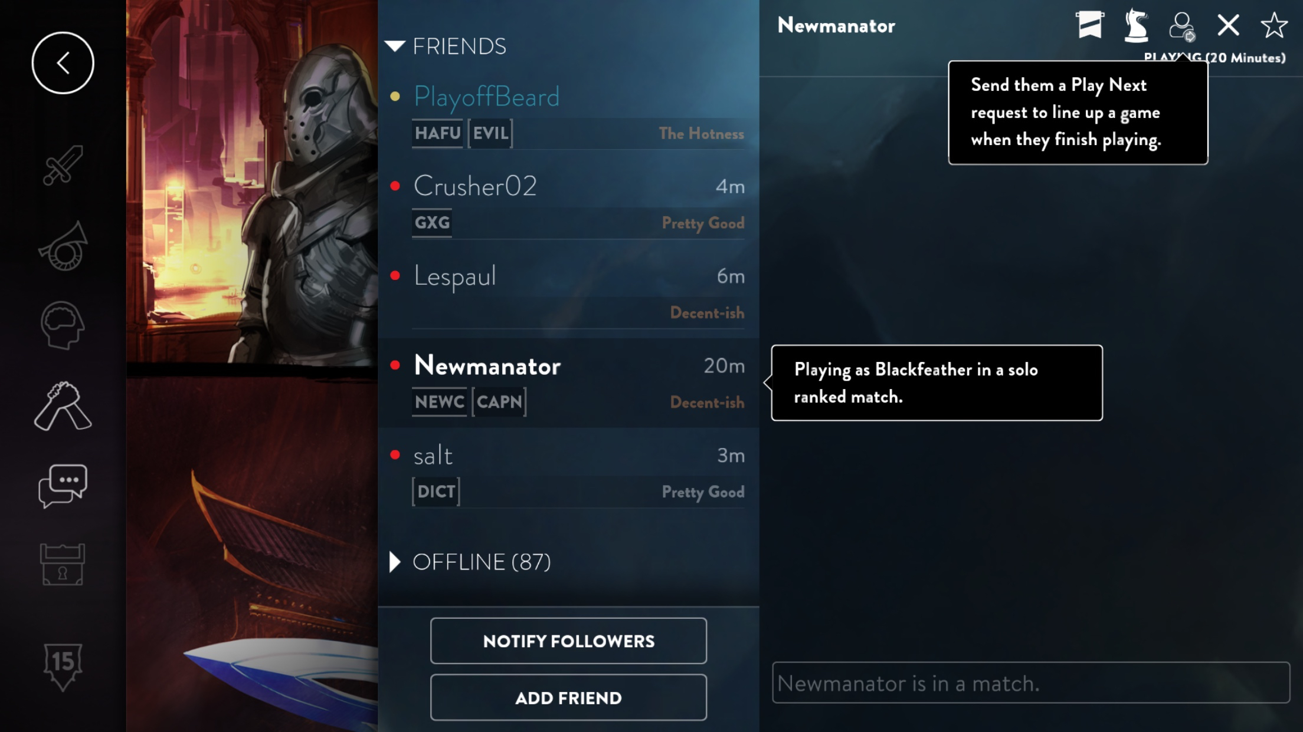Image resolution: width=1303 pixels, height=732 pixels.
Task: Open the handshake social icon in sidebar
Action: pos(63,405)
